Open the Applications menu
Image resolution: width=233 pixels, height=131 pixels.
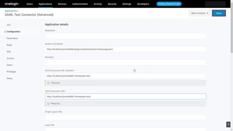(45, 4)
